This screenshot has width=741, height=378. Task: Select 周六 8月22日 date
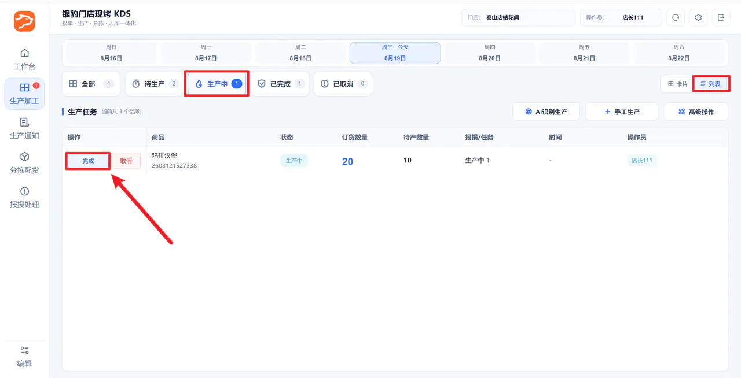[678, 53]
